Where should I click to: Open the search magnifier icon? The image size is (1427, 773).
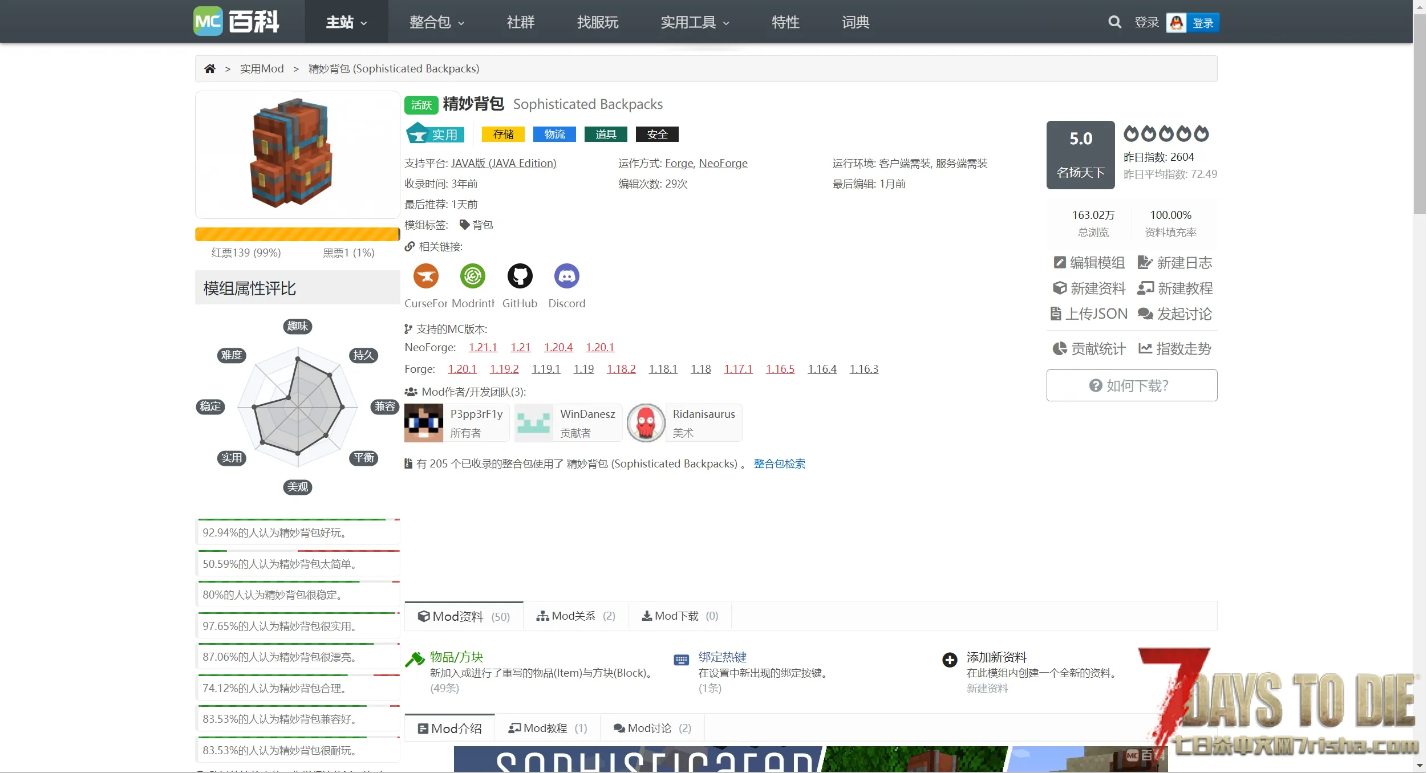pyautogui.click(x=1114, y=22)
